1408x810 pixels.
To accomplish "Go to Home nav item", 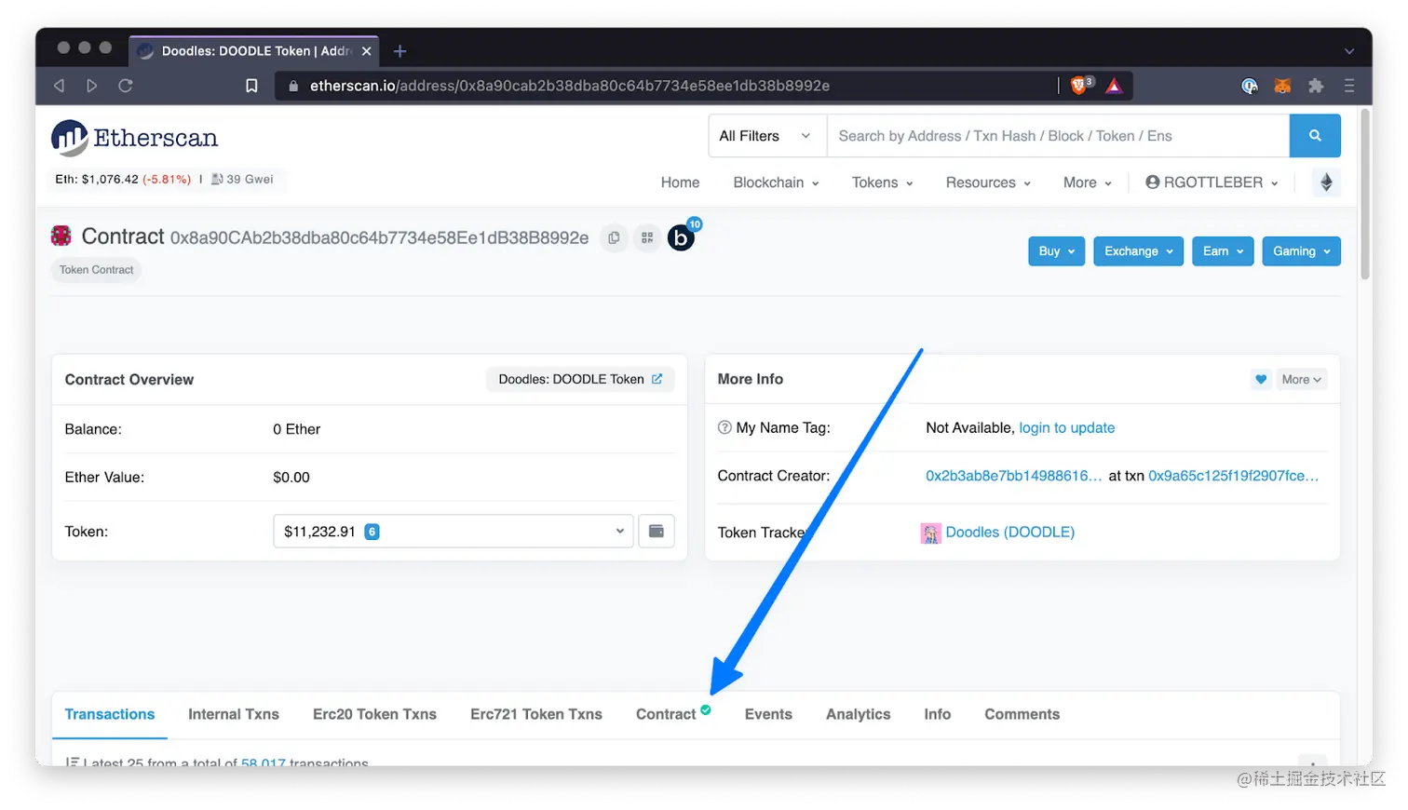I will (680, 182).
